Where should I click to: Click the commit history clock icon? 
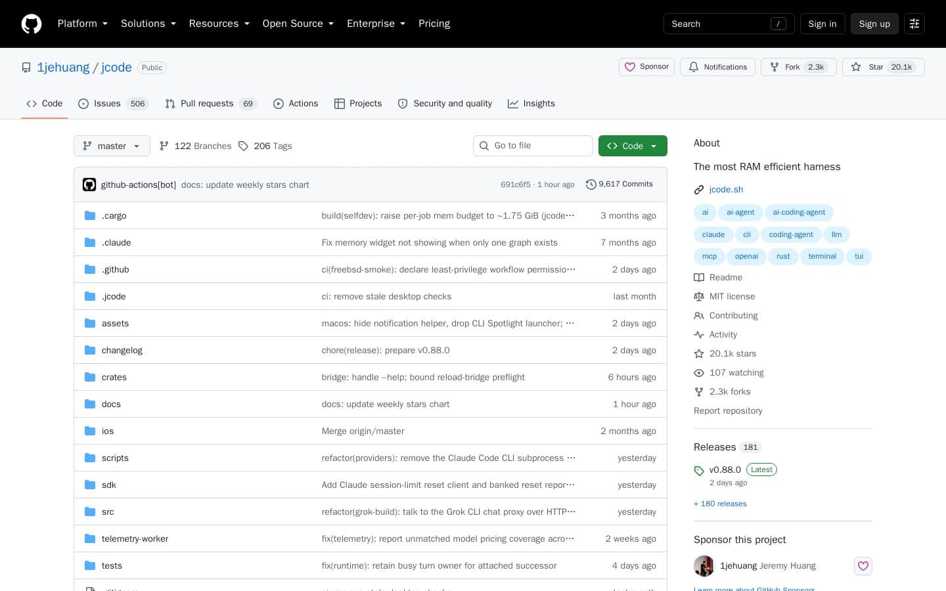pyautogui.click(x=591, y=185)
